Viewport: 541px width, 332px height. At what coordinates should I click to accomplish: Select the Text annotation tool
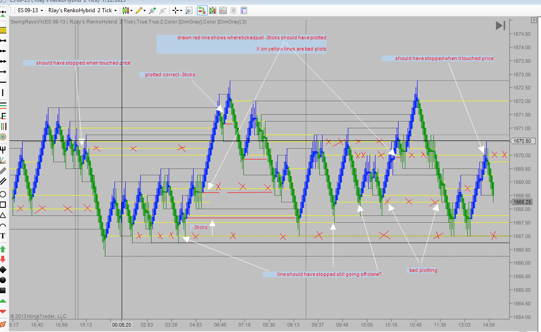[x=3, y=236]
